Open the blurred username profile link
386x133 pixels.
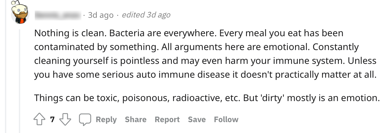[58, 15]
